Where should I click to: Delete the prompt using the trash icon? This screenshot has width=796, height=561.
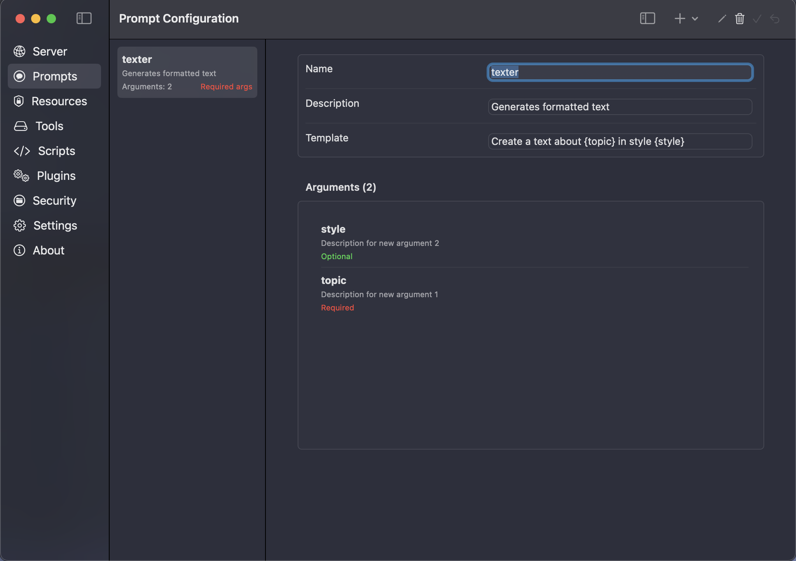(739, 18)
